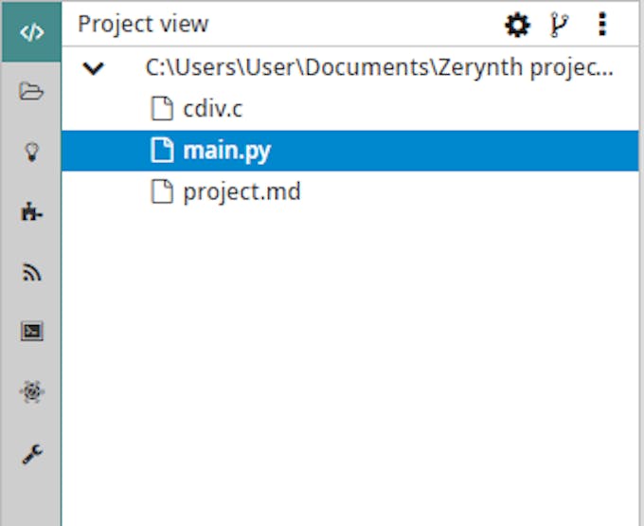Select the main.py file
This screenshot has width=644, height=526.
[x=349, y=151]
